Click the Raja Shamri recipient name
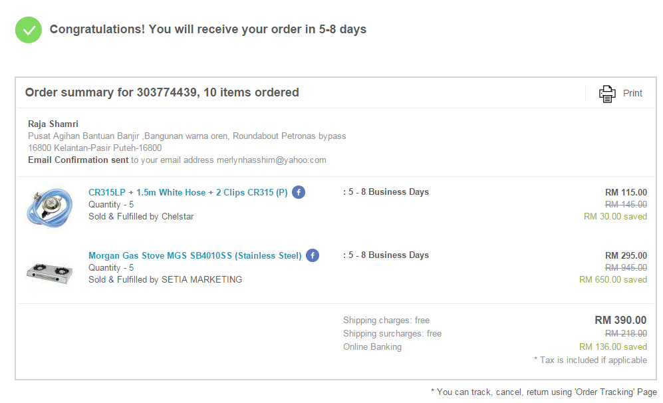The width and height of the screenshot is (663, 403). 53,124
